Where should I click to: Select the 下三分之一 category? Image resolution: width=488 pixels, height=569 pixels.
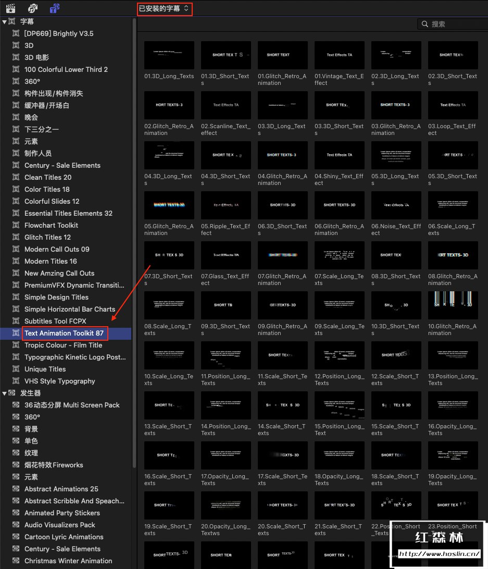(x=41, y=129)
